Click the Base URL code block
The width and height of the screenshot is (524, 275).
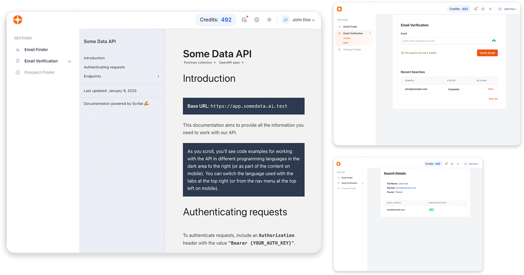pyautogui.click(x=244, y=106)
